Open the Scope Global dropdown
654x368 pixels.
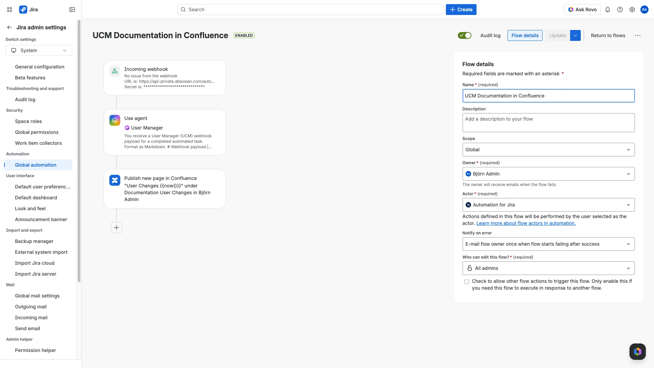(x=548, y=150)
